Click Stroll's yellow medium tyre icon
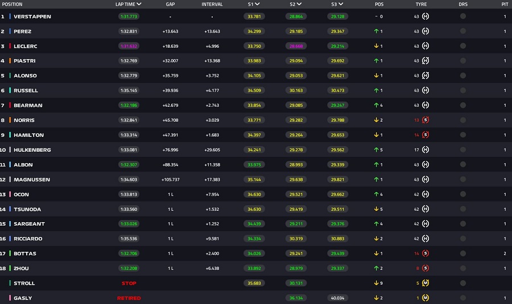 425,283
